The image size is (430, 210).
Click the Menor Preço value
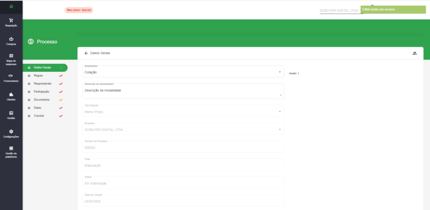coord(94,112)
